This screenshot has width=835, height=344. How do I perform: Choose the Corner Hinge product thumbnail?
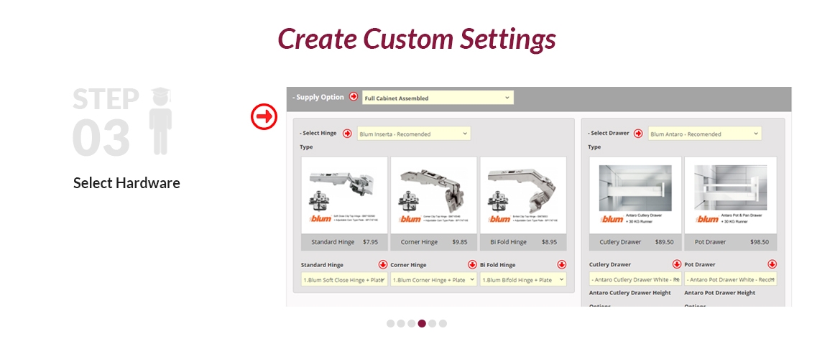pos(433,195)
